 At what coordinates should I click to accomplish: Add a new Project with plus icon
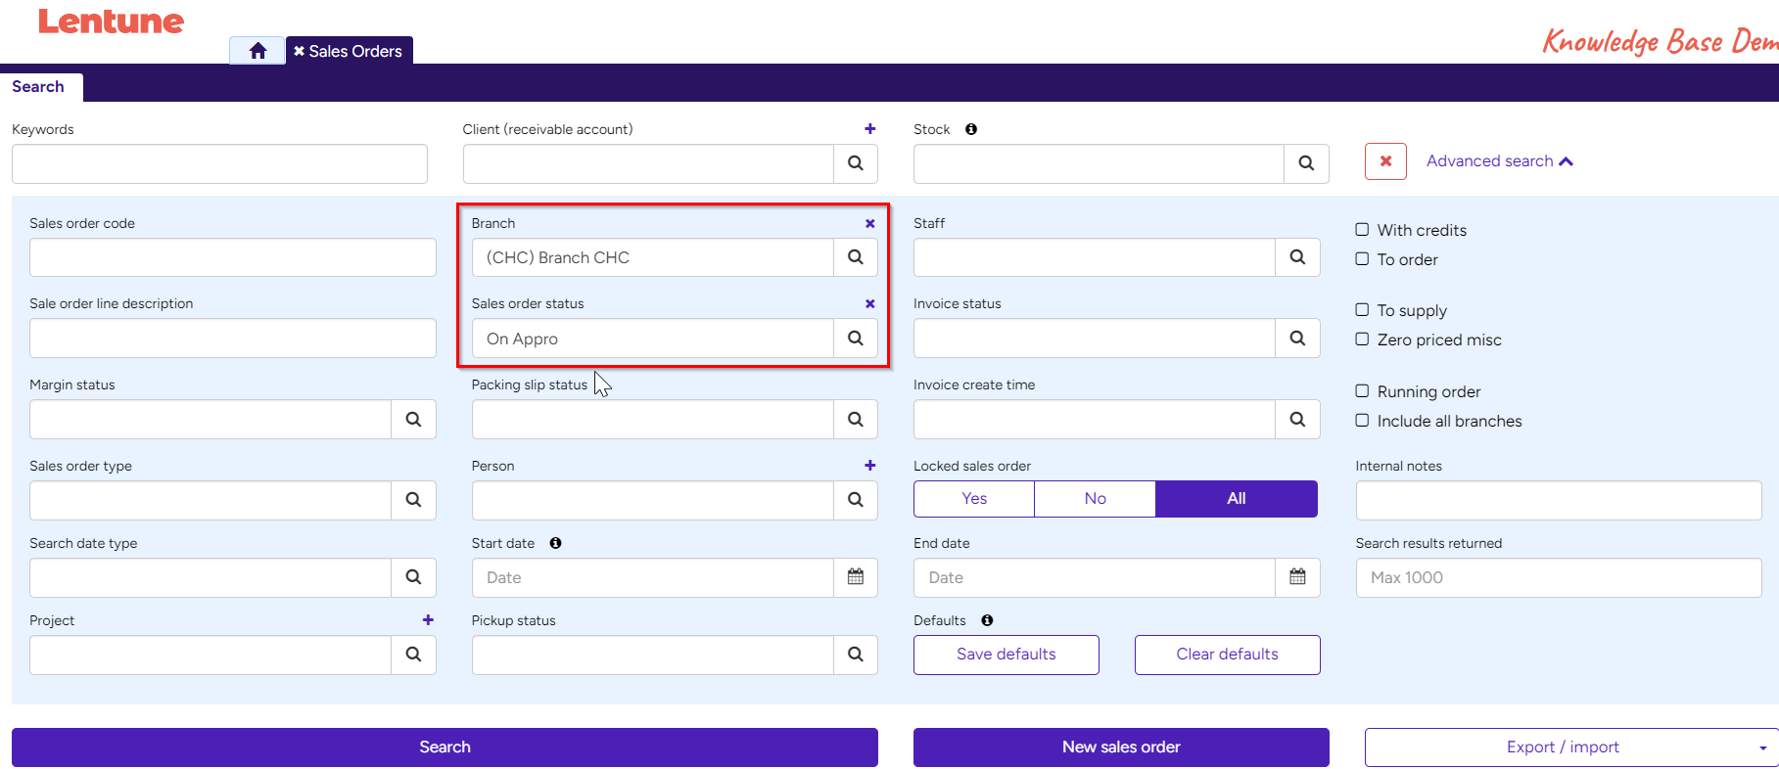[428, 620]
